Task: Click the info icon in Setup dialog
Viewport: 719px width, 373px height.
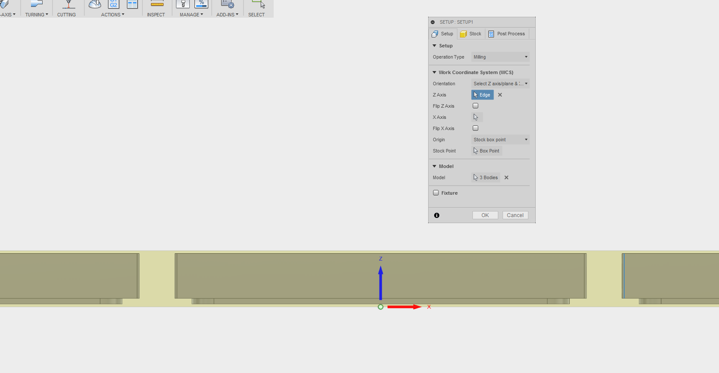Action: [x=437, y=215]
